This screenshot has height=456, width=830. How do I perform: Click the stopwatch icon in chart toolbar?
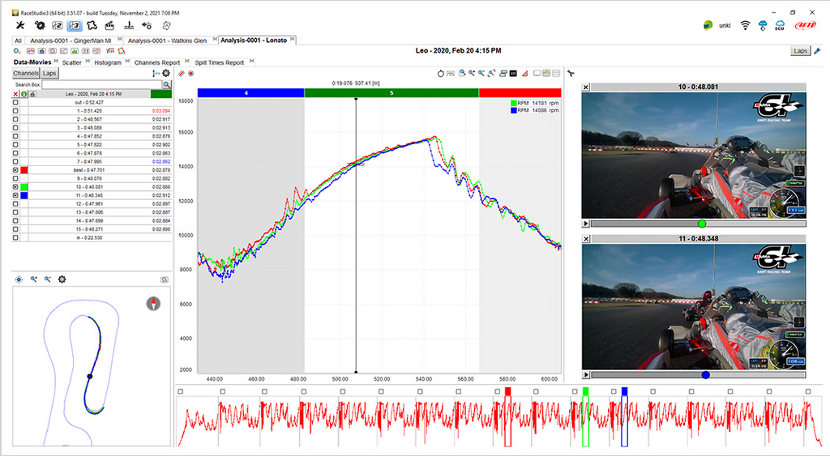point(440,73)
